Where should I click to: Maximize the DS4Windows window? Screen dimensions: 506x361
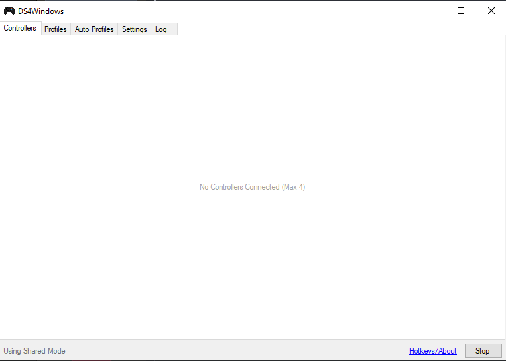pos(461,11)
